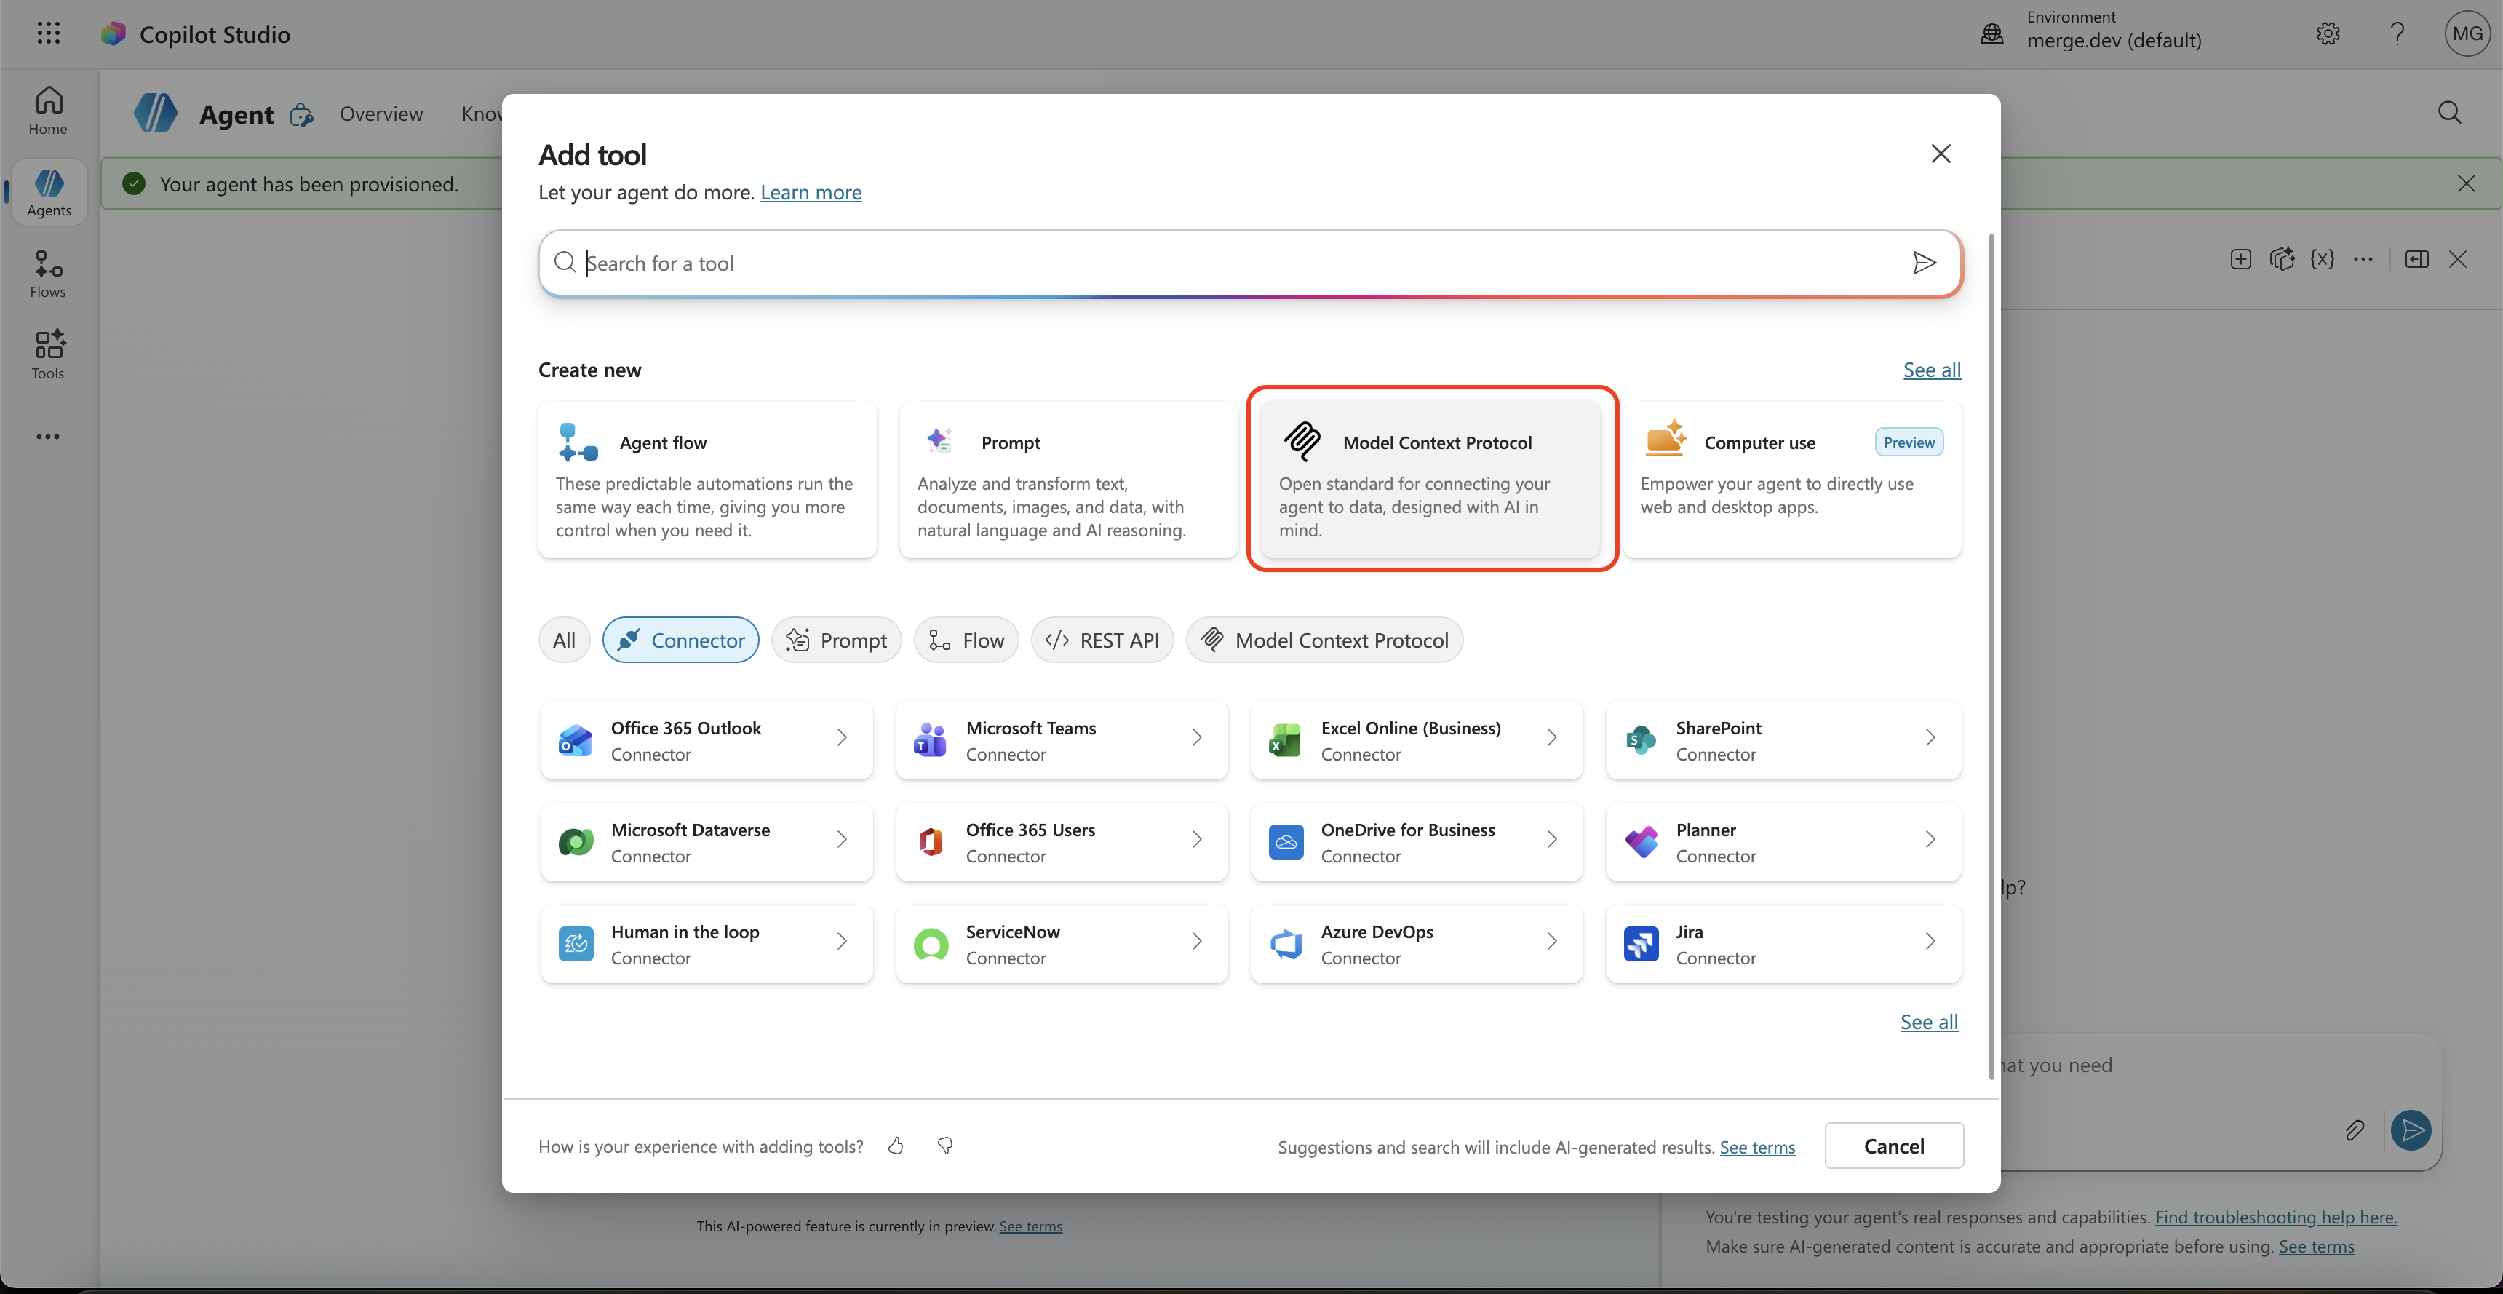Screen dimensions: 2503x1294
Task: Filter tools by All
Action: pos(565,640)
